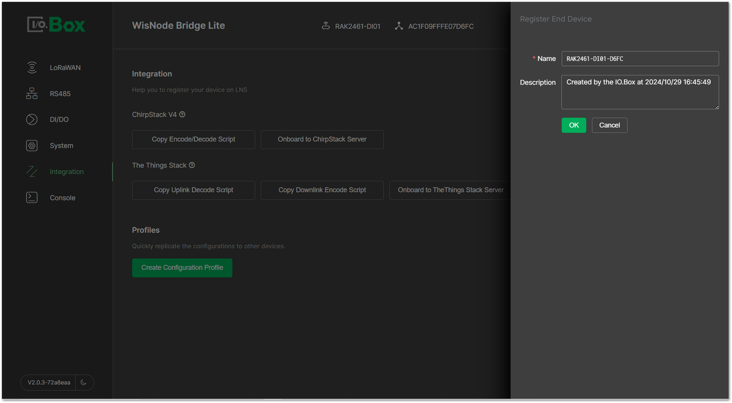Click Onboard to TheThings Stack Server
Screen dimensions: 732x403
point(450,190)
